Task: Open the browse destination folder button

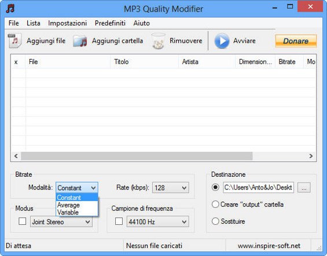Action: click(x=304, y=188)
